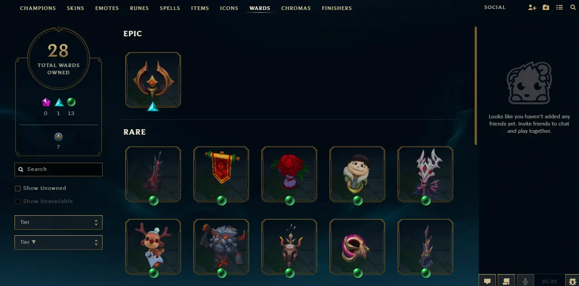The height and width of the screenshot is (286, 579).
Task: Click the missions notebook icon
Action: pos(506,281)
